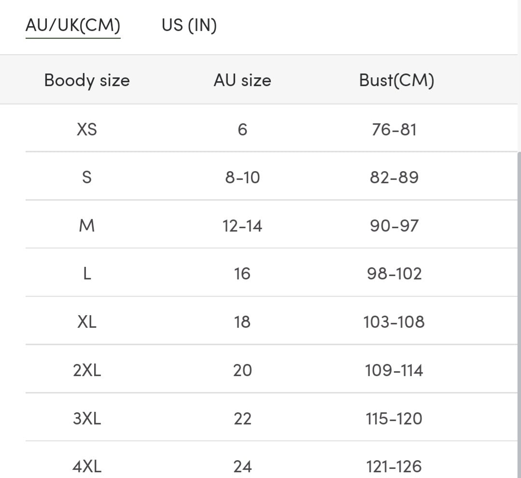This screenshot has width=521, height=478.
Task: Click AU size 8-10 cell
Action: tap(242, 177)
